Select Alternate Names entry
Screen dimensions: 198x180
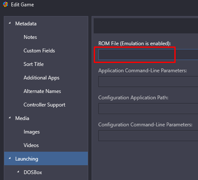click(42, 91)
